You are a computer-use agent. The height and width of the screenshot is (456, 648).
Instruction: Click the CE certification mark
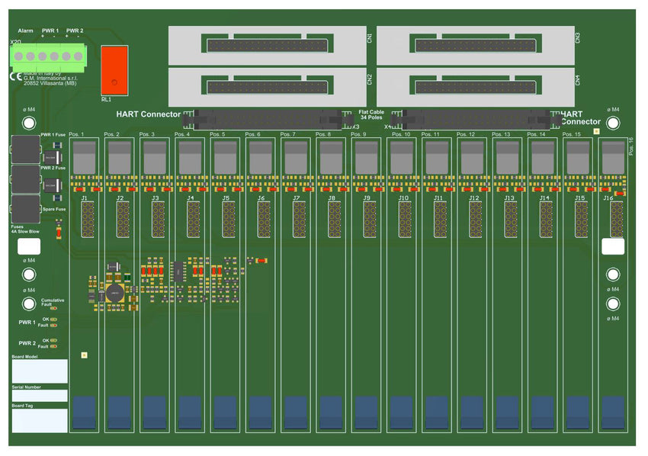[16, 76]
